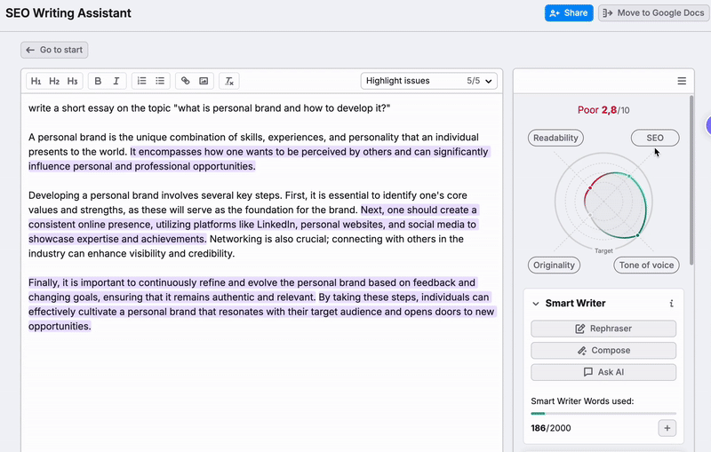Insert a hyperlink using link icon
The height and width of the screenshot is (452, 711).
pyautogui.click(x=186, y=81)
